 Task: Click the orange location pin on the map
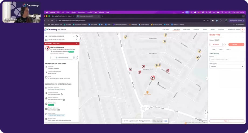coord(147,92)
